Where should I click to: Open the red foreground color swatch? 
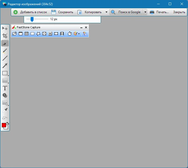(4, 125)
